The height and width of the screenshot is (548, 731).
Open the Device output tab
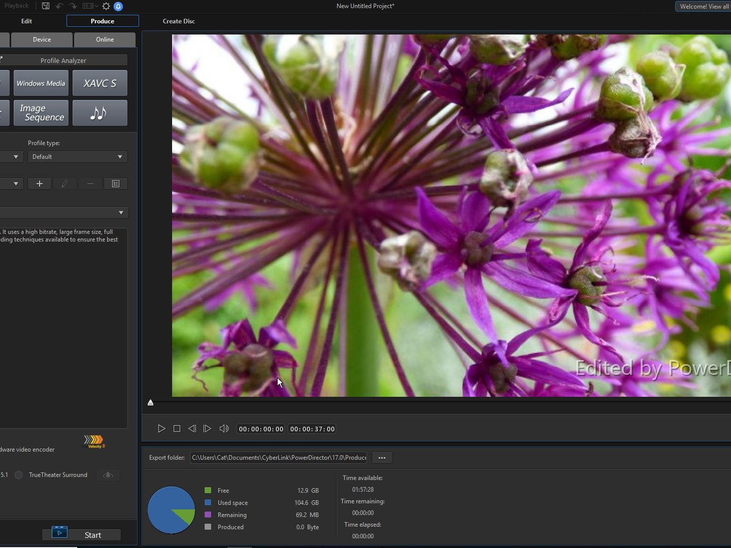42,40
